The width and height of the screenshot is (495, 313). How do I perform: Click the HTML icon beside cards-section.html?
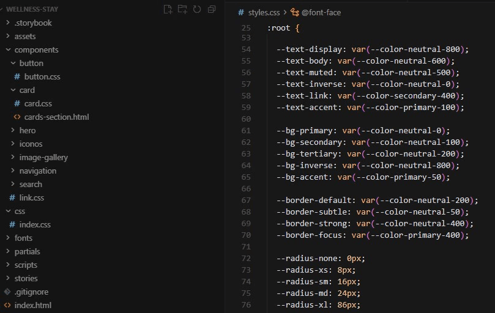pyautogui.click(x=17, y=117)
